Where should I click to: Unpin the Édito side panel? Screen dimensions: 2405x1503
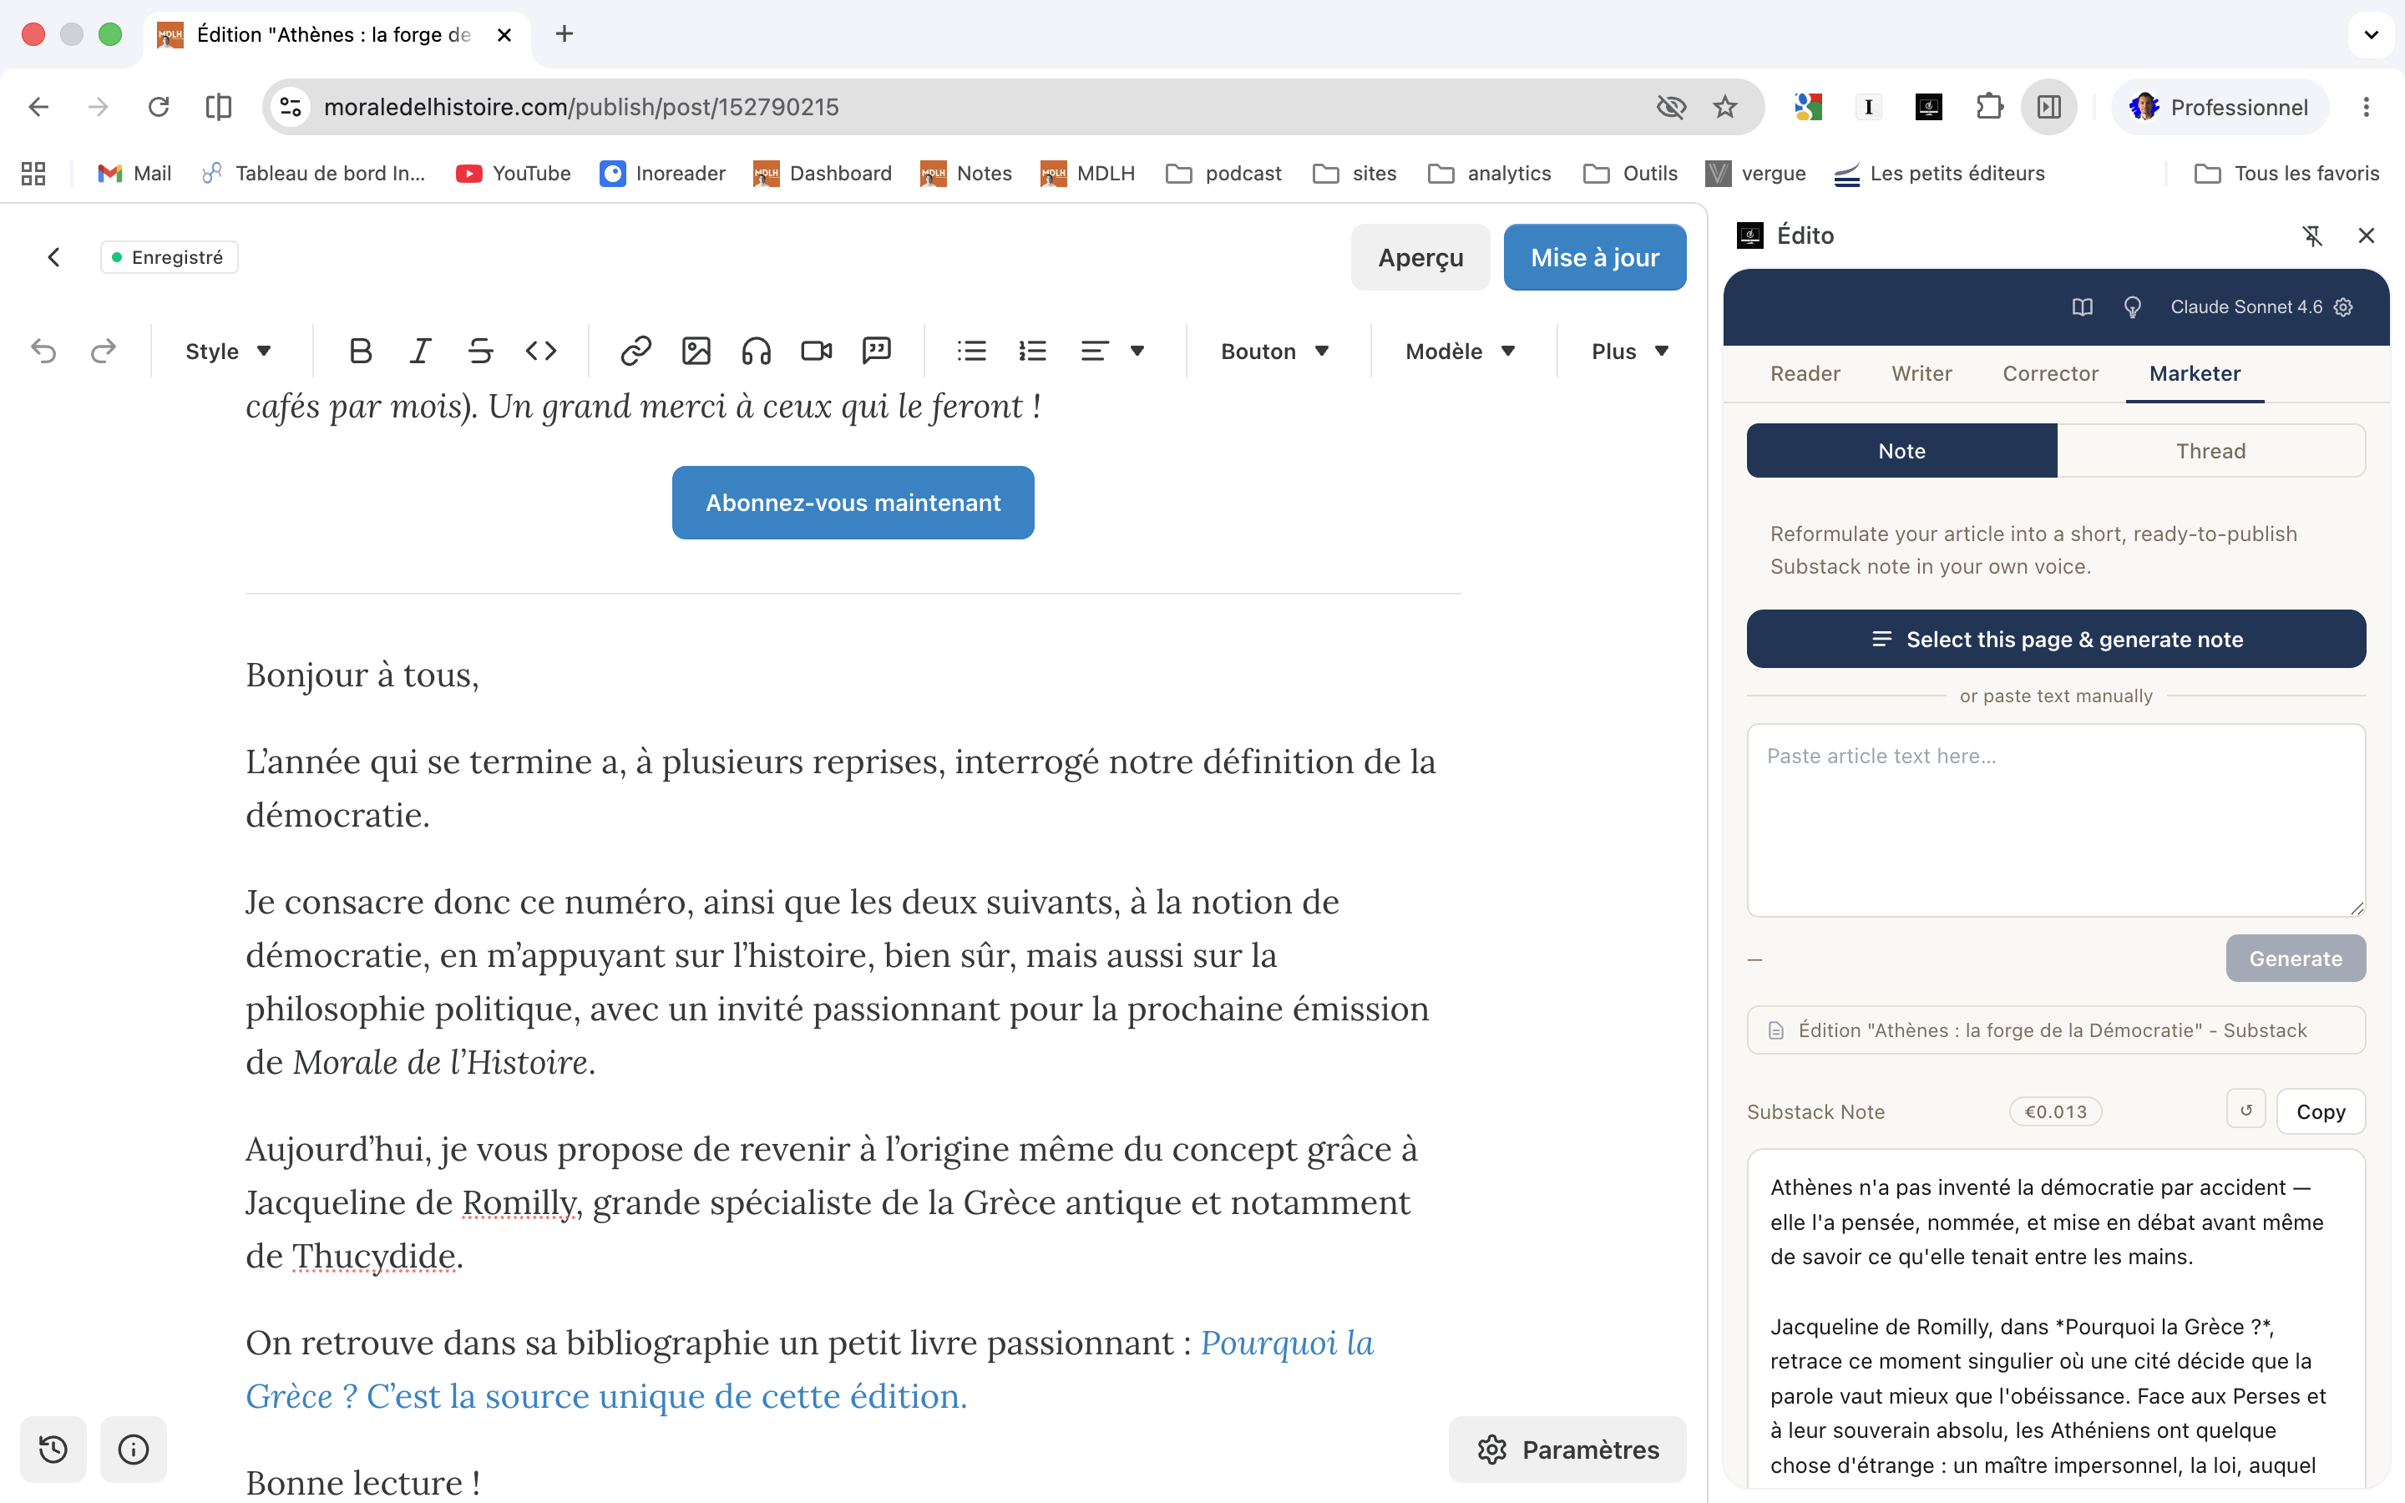pyautogui.click(x=2312, y=235)
